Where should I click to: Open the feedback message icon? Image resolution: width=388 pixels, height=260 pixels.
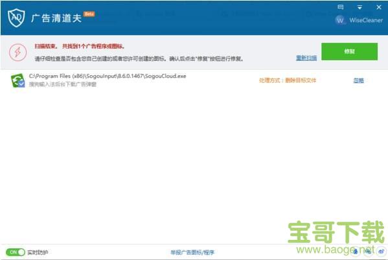point(341,7)
